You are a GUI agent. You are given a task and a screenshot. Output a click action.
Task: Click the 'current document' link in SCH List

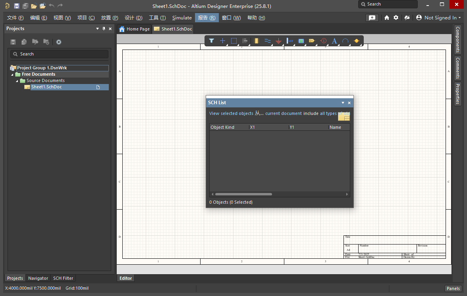point(284,113)
